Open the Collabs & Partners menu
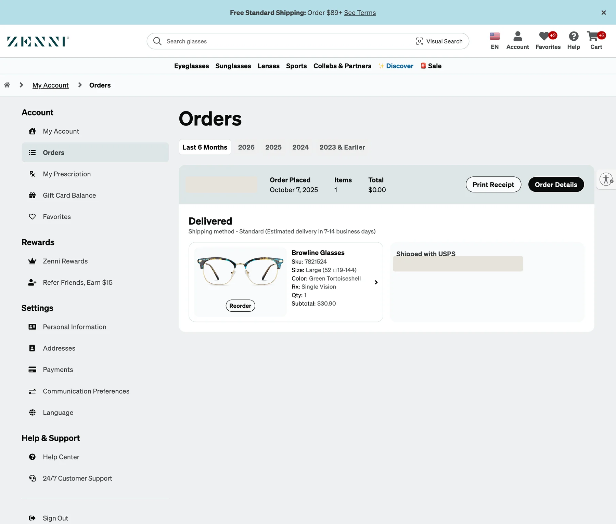The height and width of the screenshot is (524, 616). [342, 66]
